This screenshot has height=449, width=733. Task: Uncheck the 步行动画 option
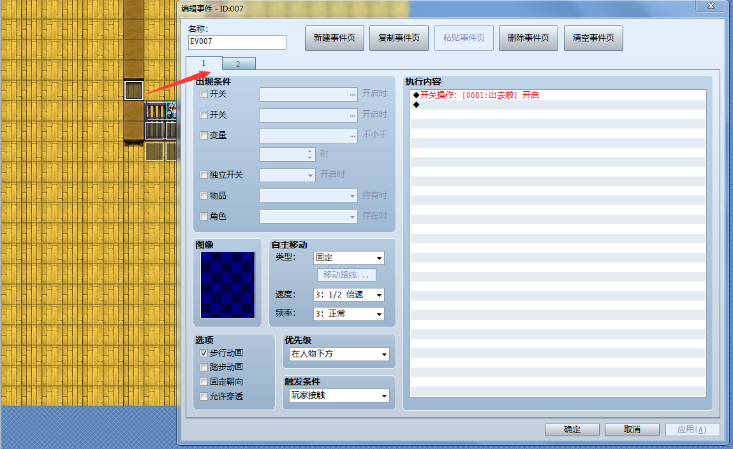click(204, 353)
